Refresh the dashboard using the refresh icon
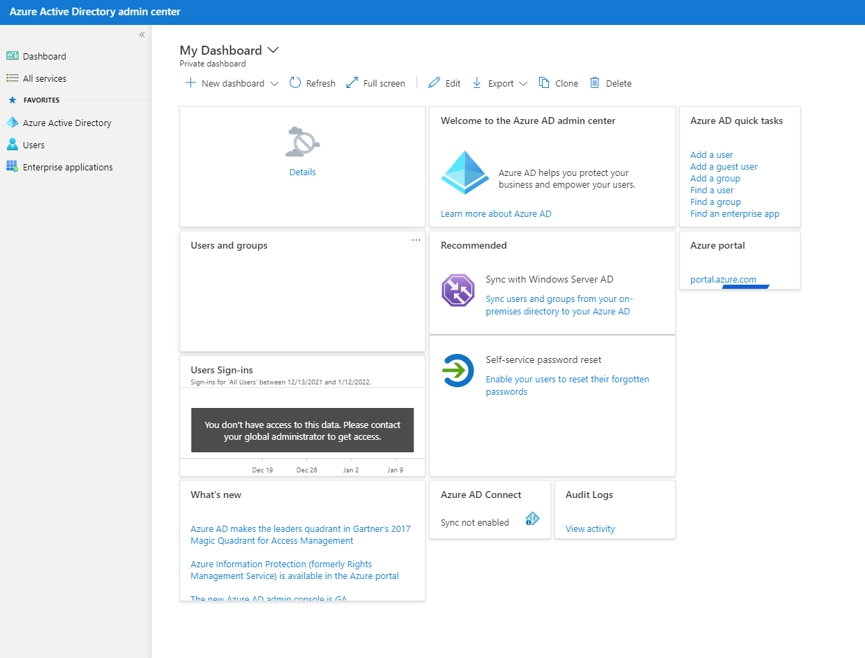The width and height of the screenshot is (865, 658). point(296,82)
